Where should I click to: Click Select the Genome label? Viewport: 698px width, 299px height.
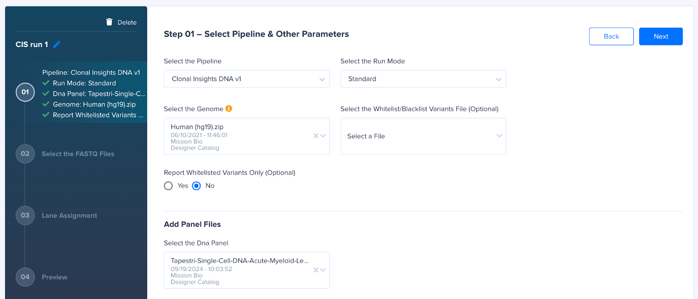coord(194,109)
